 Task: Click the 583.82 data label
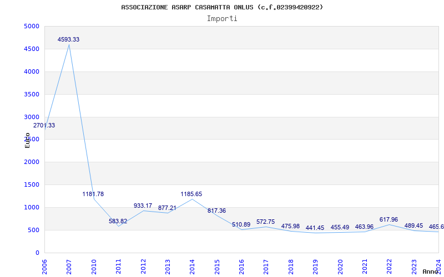tap(118, 221)
